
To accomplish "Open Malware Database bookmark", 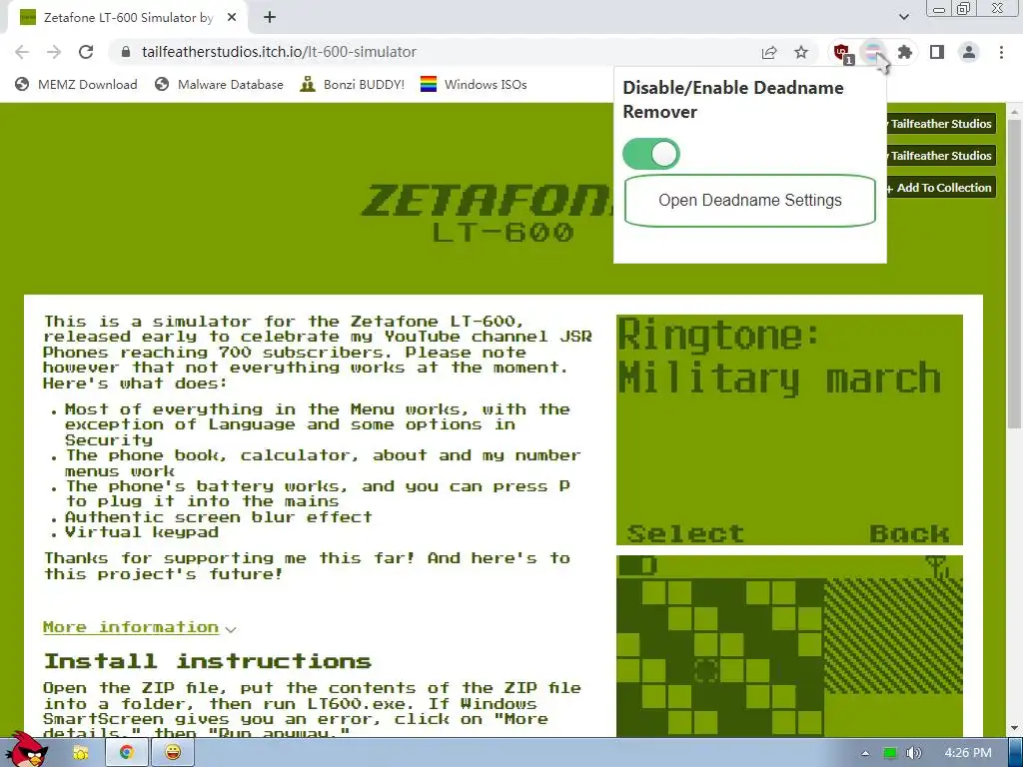I will tap(219, 85).
